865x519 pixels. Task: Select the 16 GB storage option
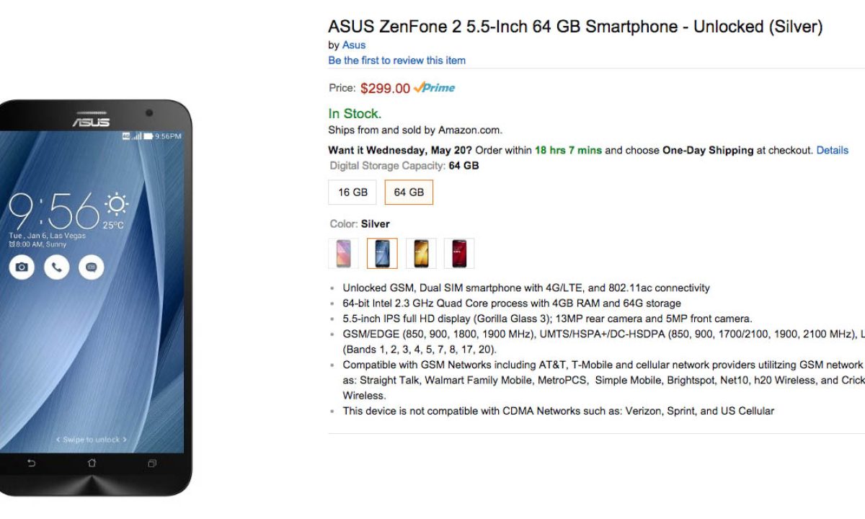pyautogui.click(x=352, y=192)
